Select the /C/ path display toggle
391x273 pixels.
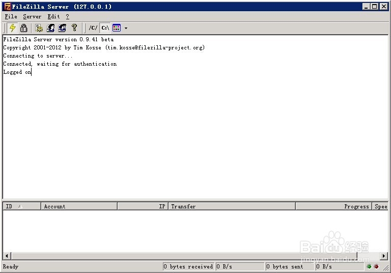tap(93, 28)
